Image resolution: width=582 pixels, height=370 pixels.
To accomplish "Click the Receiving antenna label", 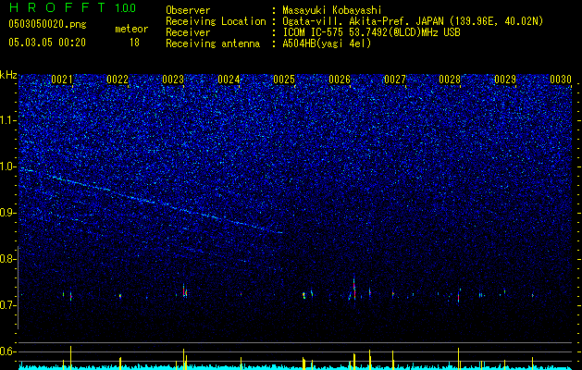I will click(213, 43).
